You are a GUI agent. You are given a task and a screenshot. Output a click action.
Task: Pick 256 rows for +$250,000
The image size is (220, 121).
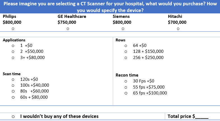point(126,58)
